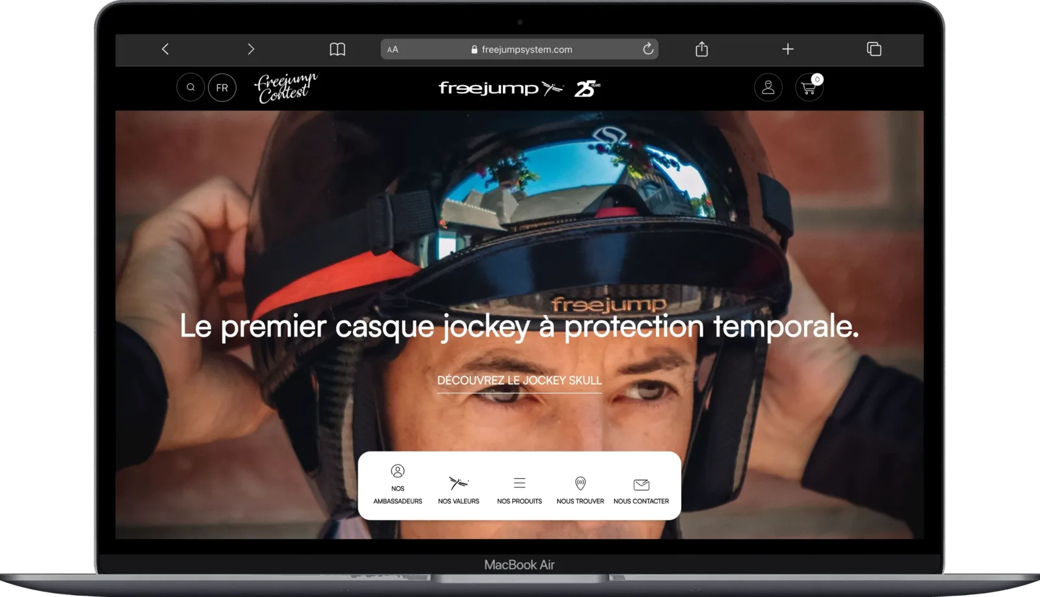Open the site search magnifier icon
1040x597 pixels.
pyautogui.click(x=190, y=88)
